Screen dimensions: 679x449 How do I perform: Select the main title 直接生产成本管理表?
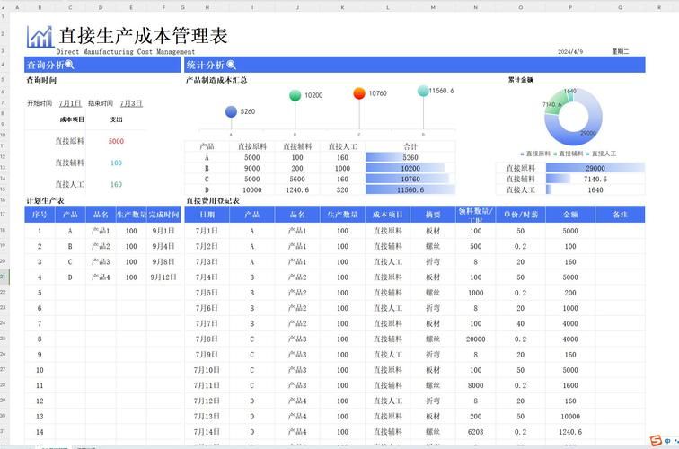tap(144, 36)
